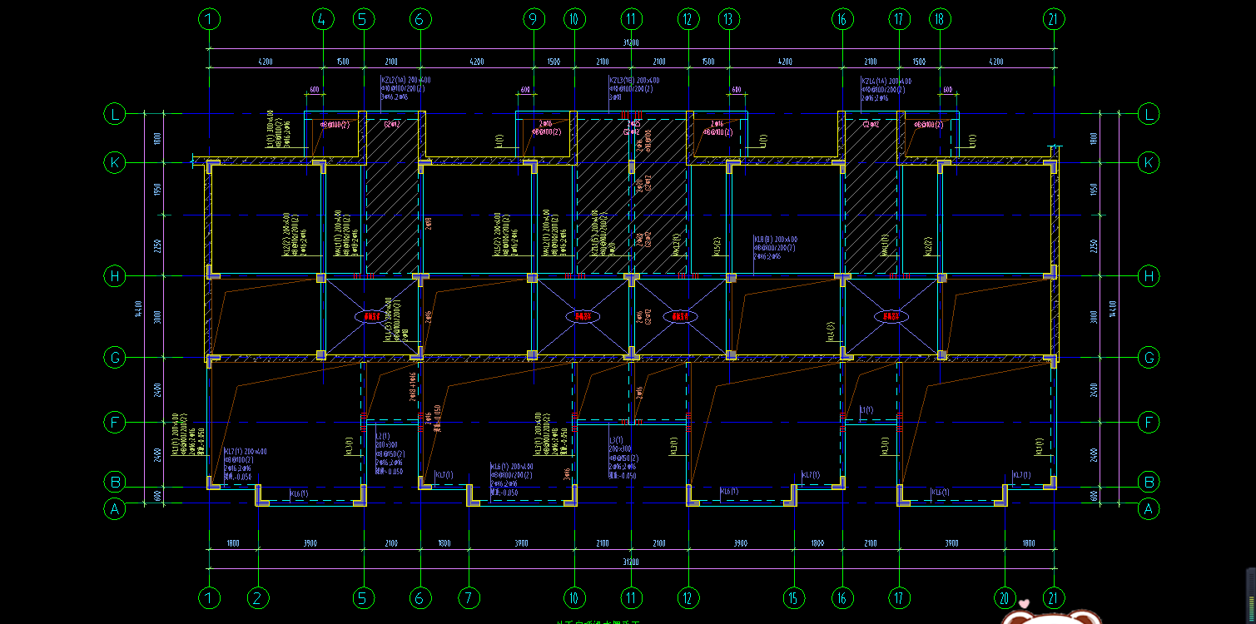Viewport: 1256px width, 624px height.
Task: Select axis bubble 2 below the plan
Action: tap(259, 597)
